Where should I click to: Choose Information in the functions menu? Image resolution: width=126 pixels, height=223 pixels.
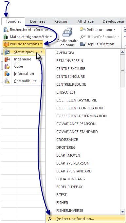(24, 74)
